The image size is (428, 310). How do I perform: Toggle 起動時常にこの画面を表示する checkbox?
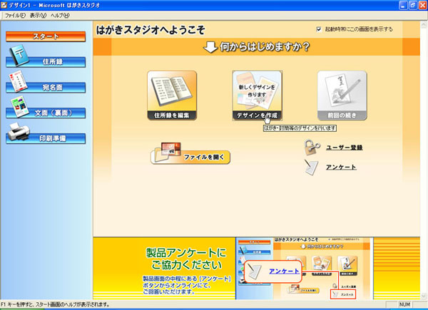coord(319,29)
